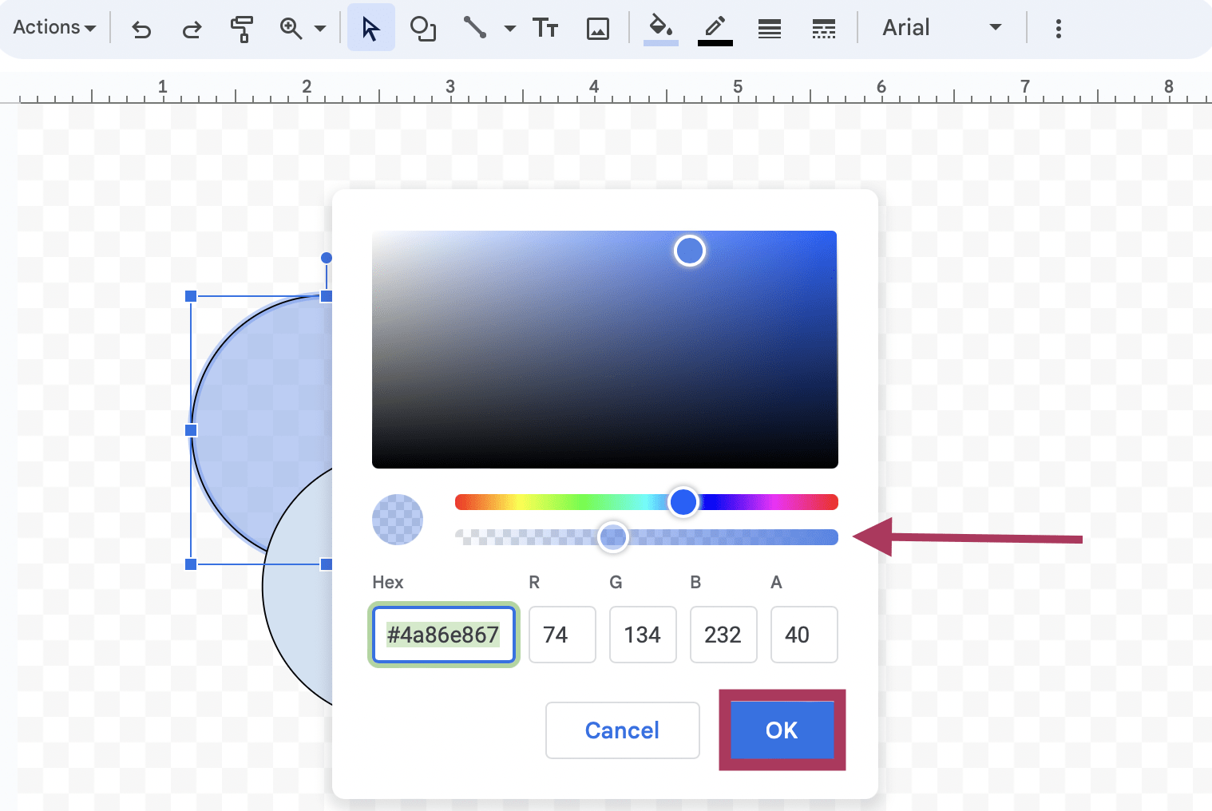Screen dimensions: 1212x811
Task: Click inside the Hex input field
Action: pos(444,635)
